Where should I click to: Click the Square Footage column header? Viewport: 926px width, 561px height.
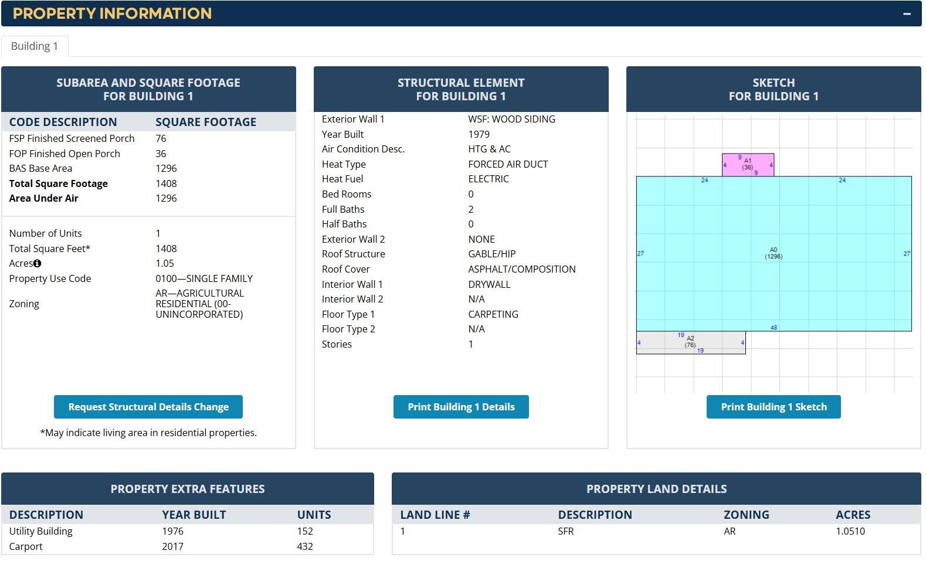pyautogui.click(x=206, y=122)
